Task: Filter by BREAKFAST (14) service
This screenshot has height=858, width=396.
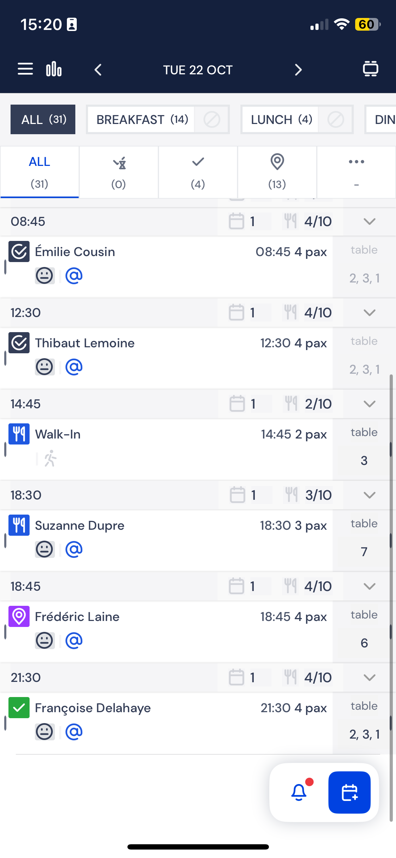Action: (142, 120)
